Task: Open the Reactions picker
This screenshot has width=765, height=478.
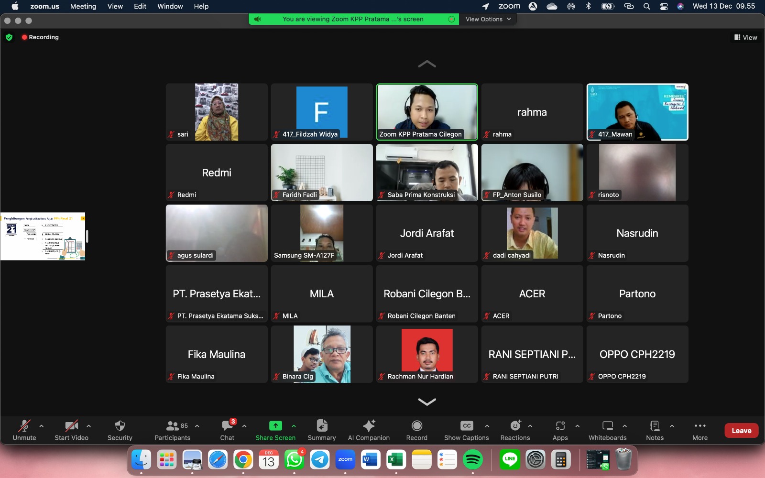Action: [x=515, y=430]
